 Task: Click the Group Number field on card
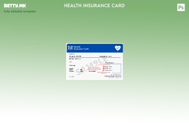(105, 56)
